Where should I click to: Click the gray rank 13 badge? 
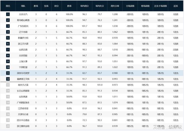(x=8, y=85)
